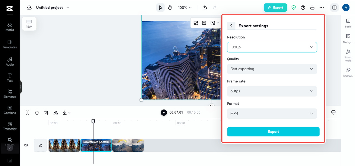This screenshot has width=355, height=166.
Task: Open the Background properties panel
Action: coord(348,39)
